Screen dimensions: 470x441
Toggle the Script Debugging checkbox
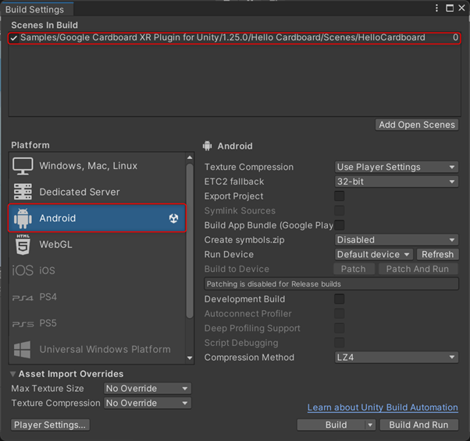point(340,343)
